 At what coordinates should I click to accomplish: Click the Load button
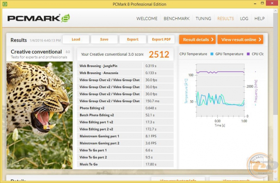(76, 39)
